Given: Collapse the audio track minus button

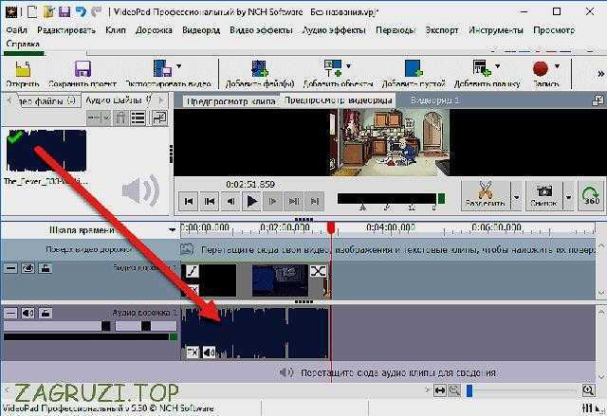Looking at the screenshot, I should coord(10,313).
